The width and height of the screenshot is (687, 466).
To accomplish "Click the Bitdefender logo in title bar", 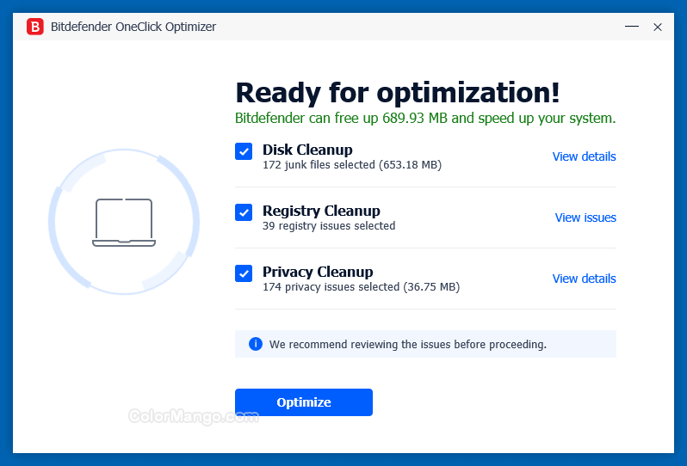I will (x=35, y=27).
